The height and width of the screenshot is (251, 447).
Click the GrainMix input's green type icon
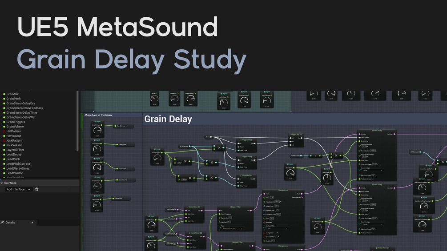click(4, 94)
